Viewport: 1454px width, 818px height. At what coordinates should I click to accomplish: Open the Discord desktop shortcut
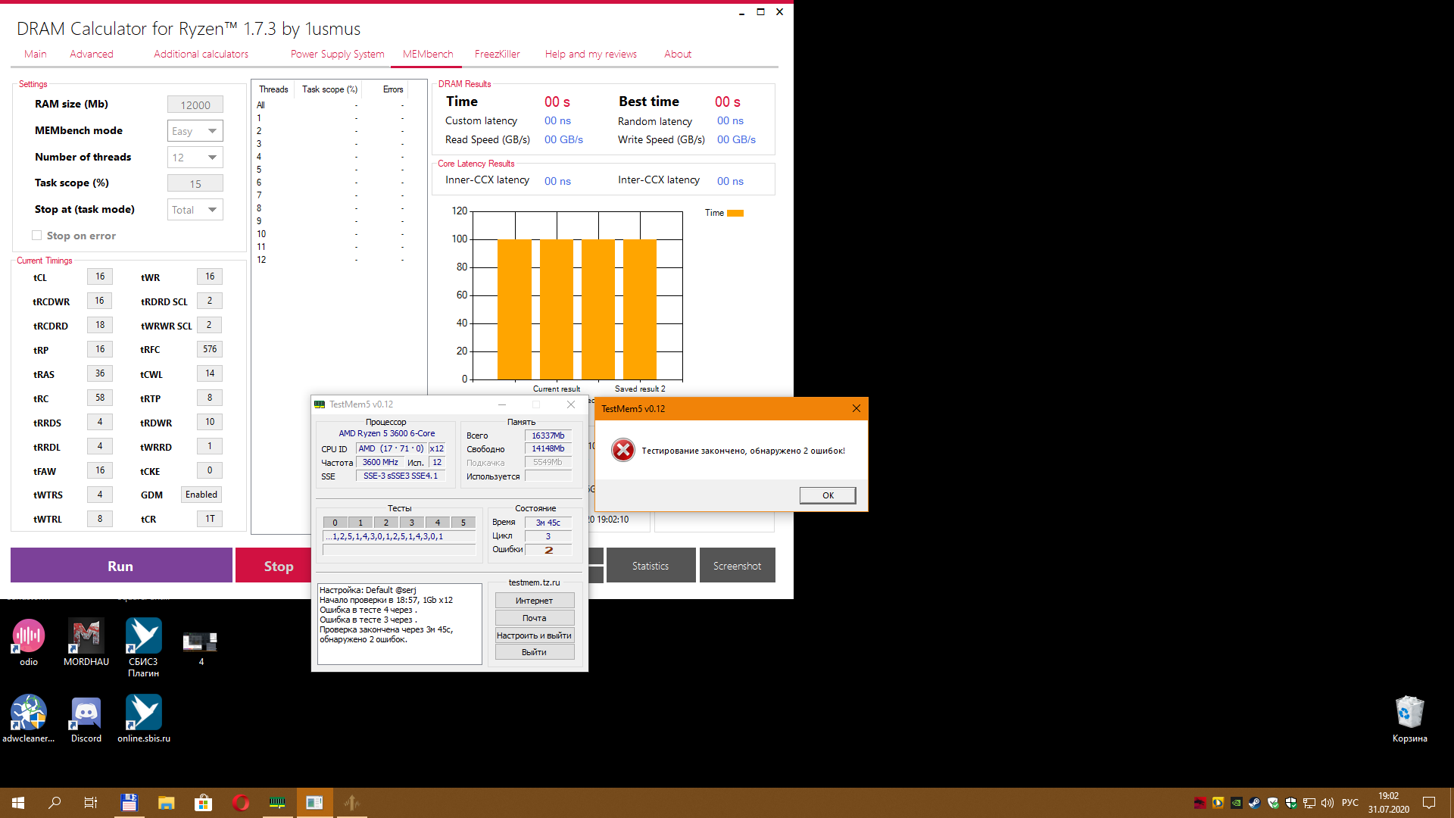[86, 713]
